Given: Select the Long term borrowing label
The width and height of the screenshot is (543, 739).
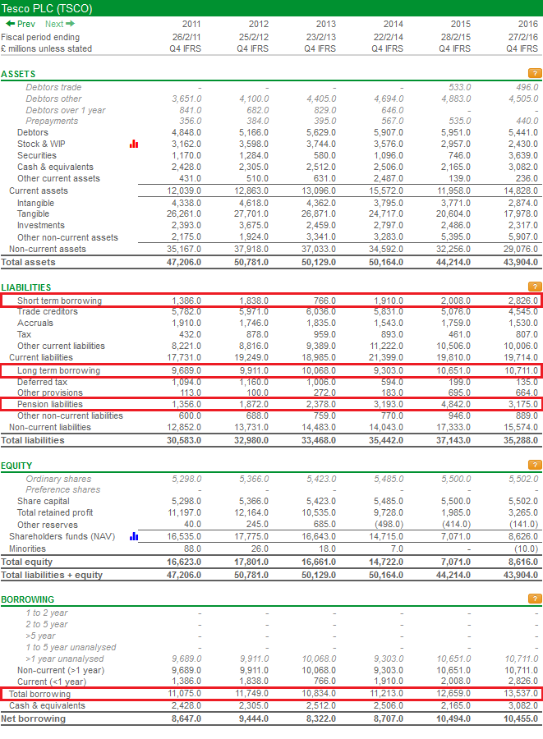Looking at the screenshot, I should (59, 370).
